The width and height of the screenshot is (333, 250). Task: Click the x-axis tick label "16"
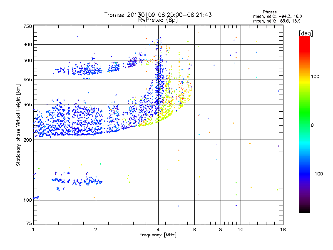click(x=283, y=230)
